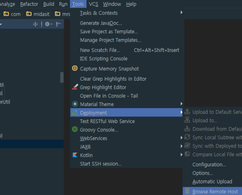Click the Deployment icon
This screenshot has width=242, height=195.
point(75,112)
